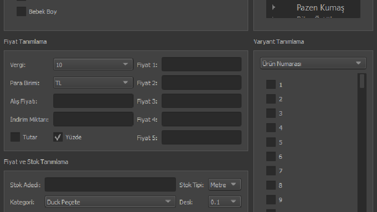
Task: Check the Bebek Boy checkbox
Action: tap(21, 11)
